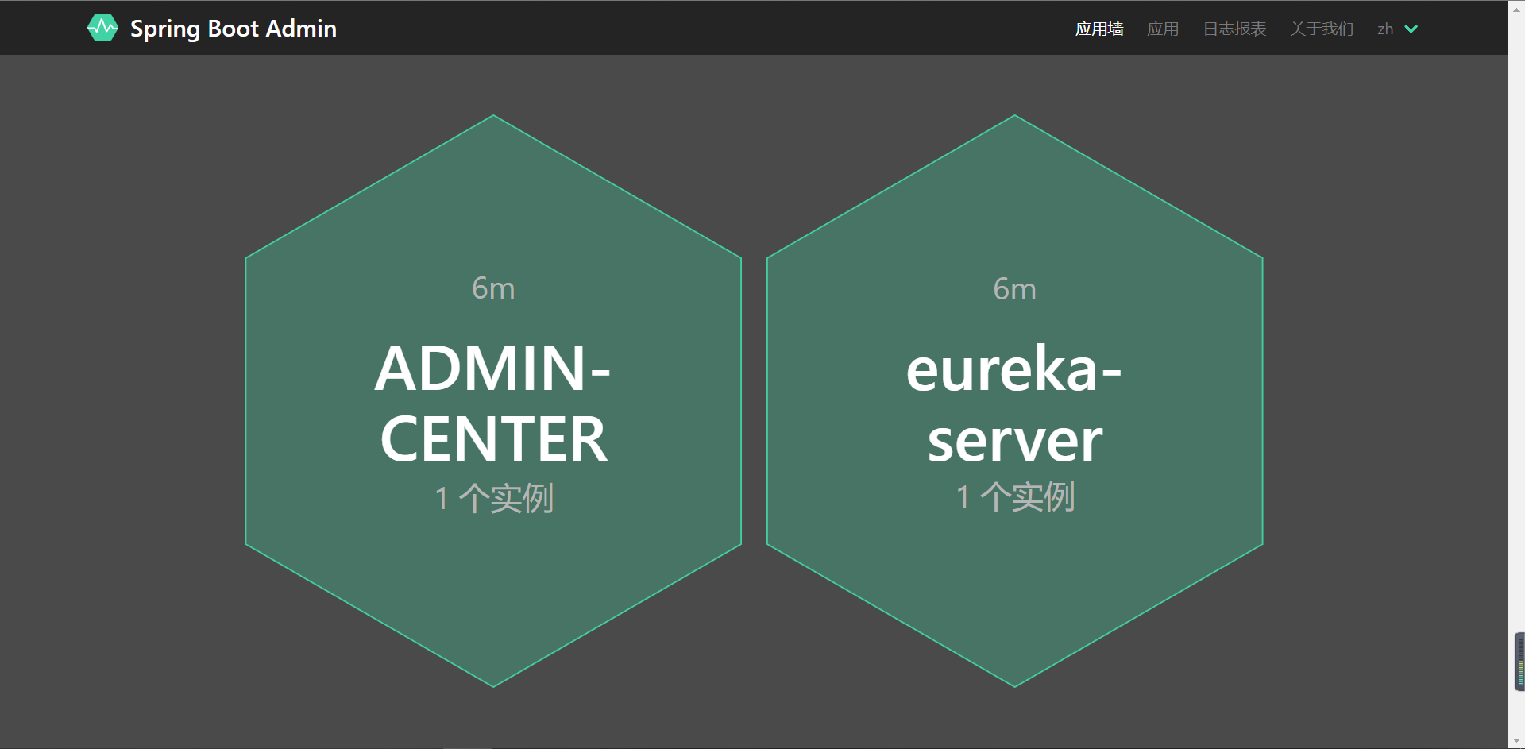Select the 6m uptime in ADMIN-CENTER hexagon
Screen dimensions: 1525x749
coord(493,288)
